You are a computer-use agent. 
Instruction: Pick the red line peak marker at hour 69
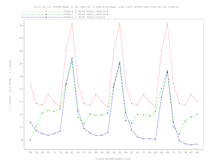(x=167, y=24)
